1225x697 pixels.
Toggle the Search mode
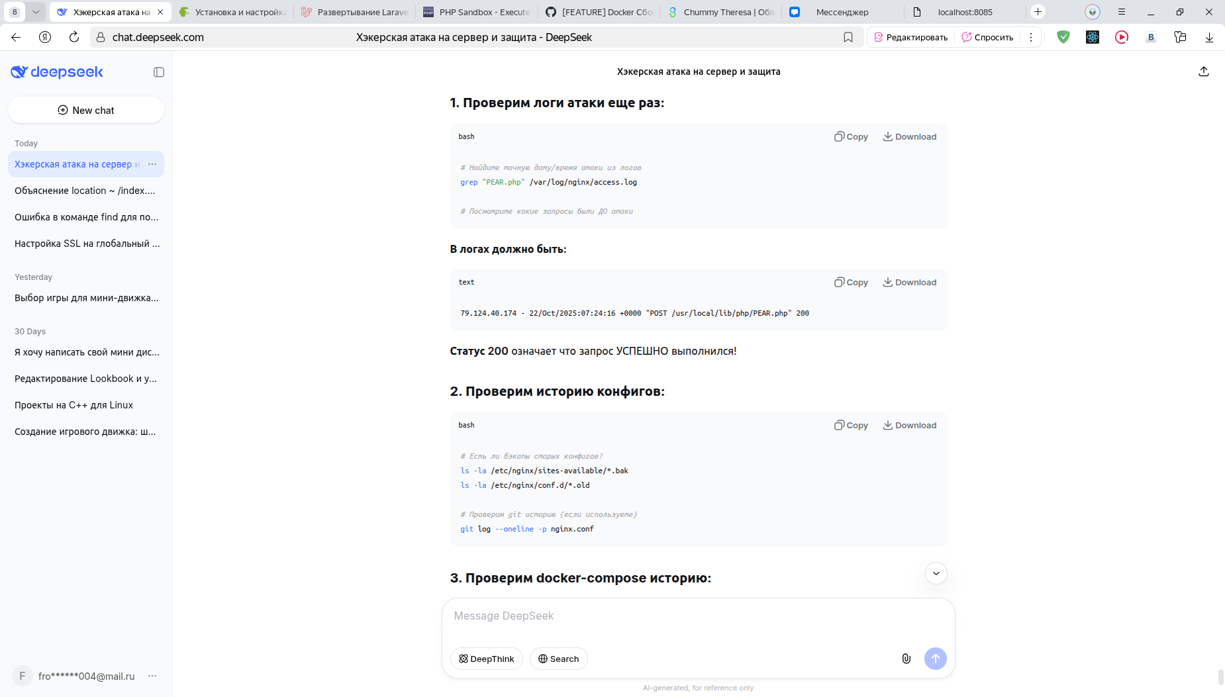(x=558, y=659)
